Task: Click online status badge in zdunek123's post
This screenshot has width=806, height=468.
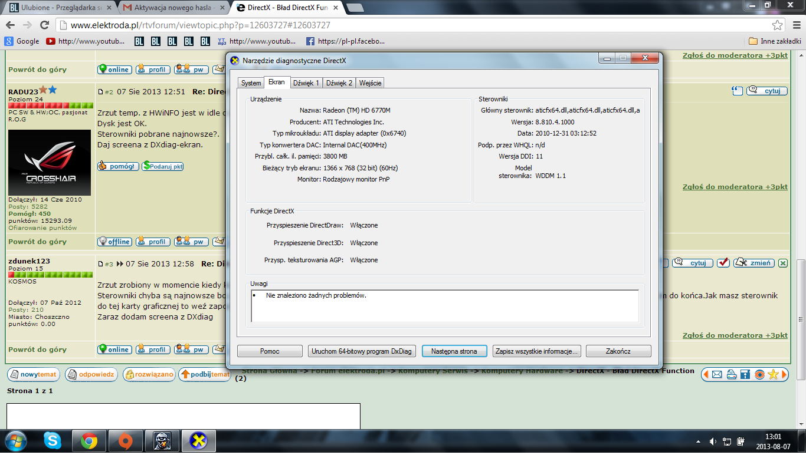Action: (114, 350)
